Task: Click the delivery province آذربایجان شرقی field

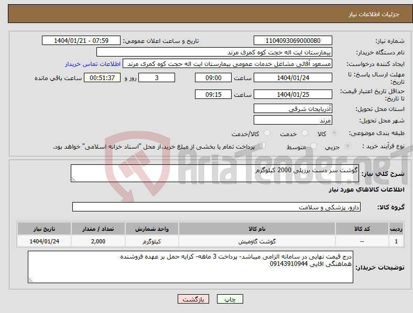Action: coord(293,108)
